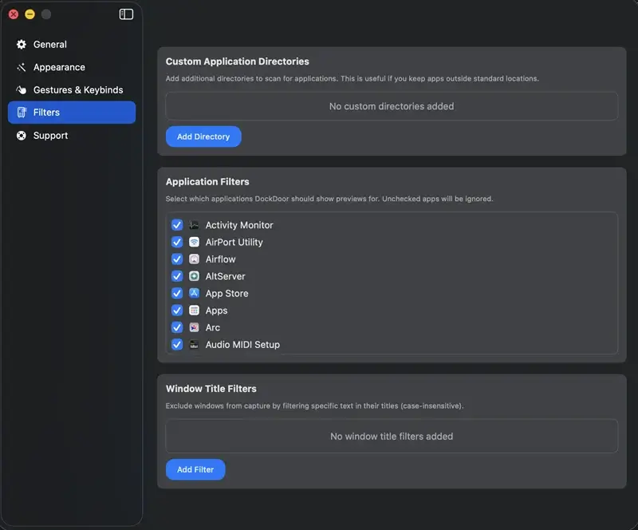The image size is (638, 530).
Task: Click the AirPort Utility app icon
Action: tap(194, 243)
